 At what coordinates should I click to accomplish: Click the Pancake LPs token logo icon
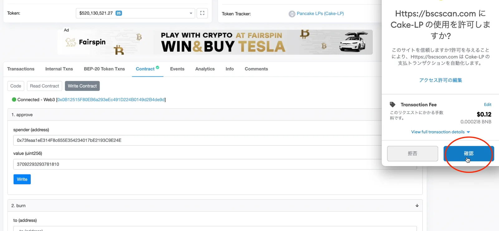pyautogui.click(x=292, y=14)
